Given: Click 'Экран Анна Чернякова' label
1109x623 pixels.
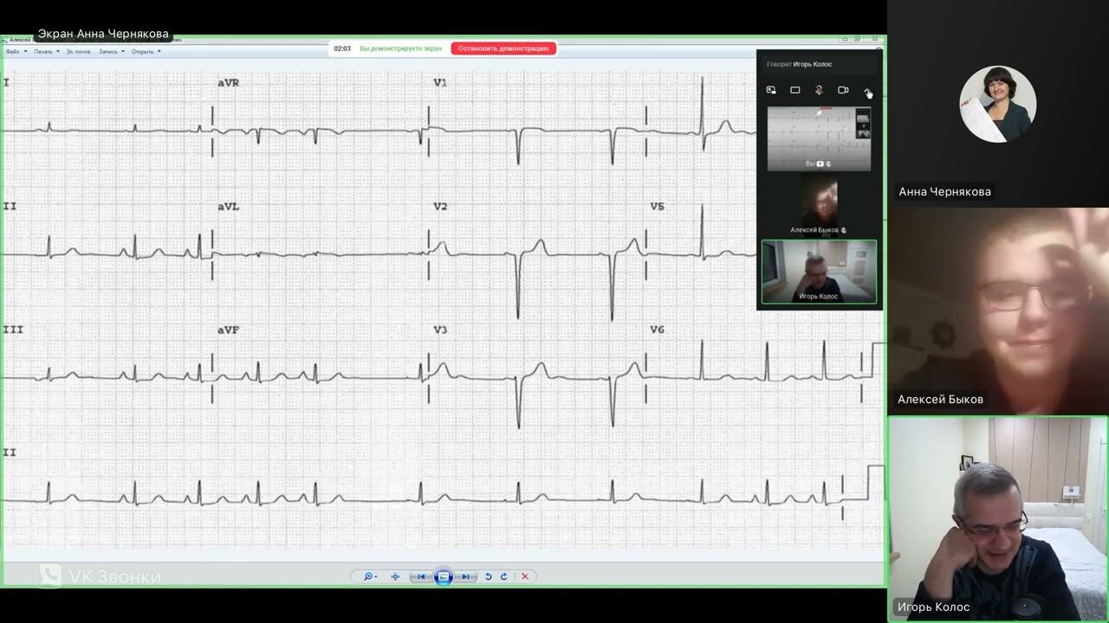Looking at the screenshot, I should (103, 34).
